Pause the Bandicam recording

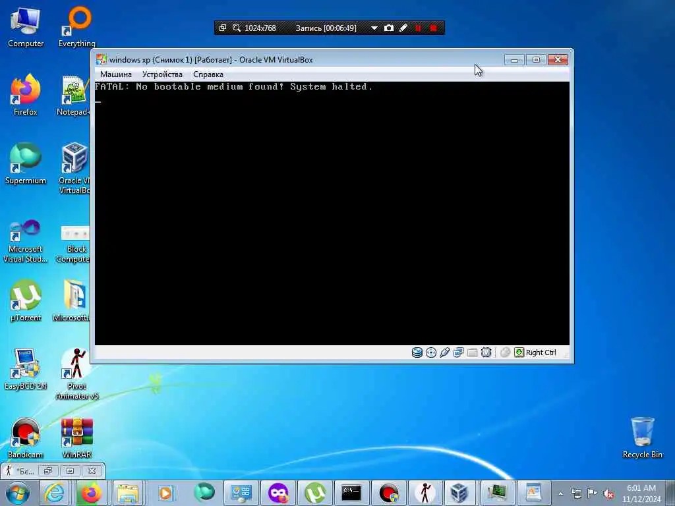coord(418,28)
